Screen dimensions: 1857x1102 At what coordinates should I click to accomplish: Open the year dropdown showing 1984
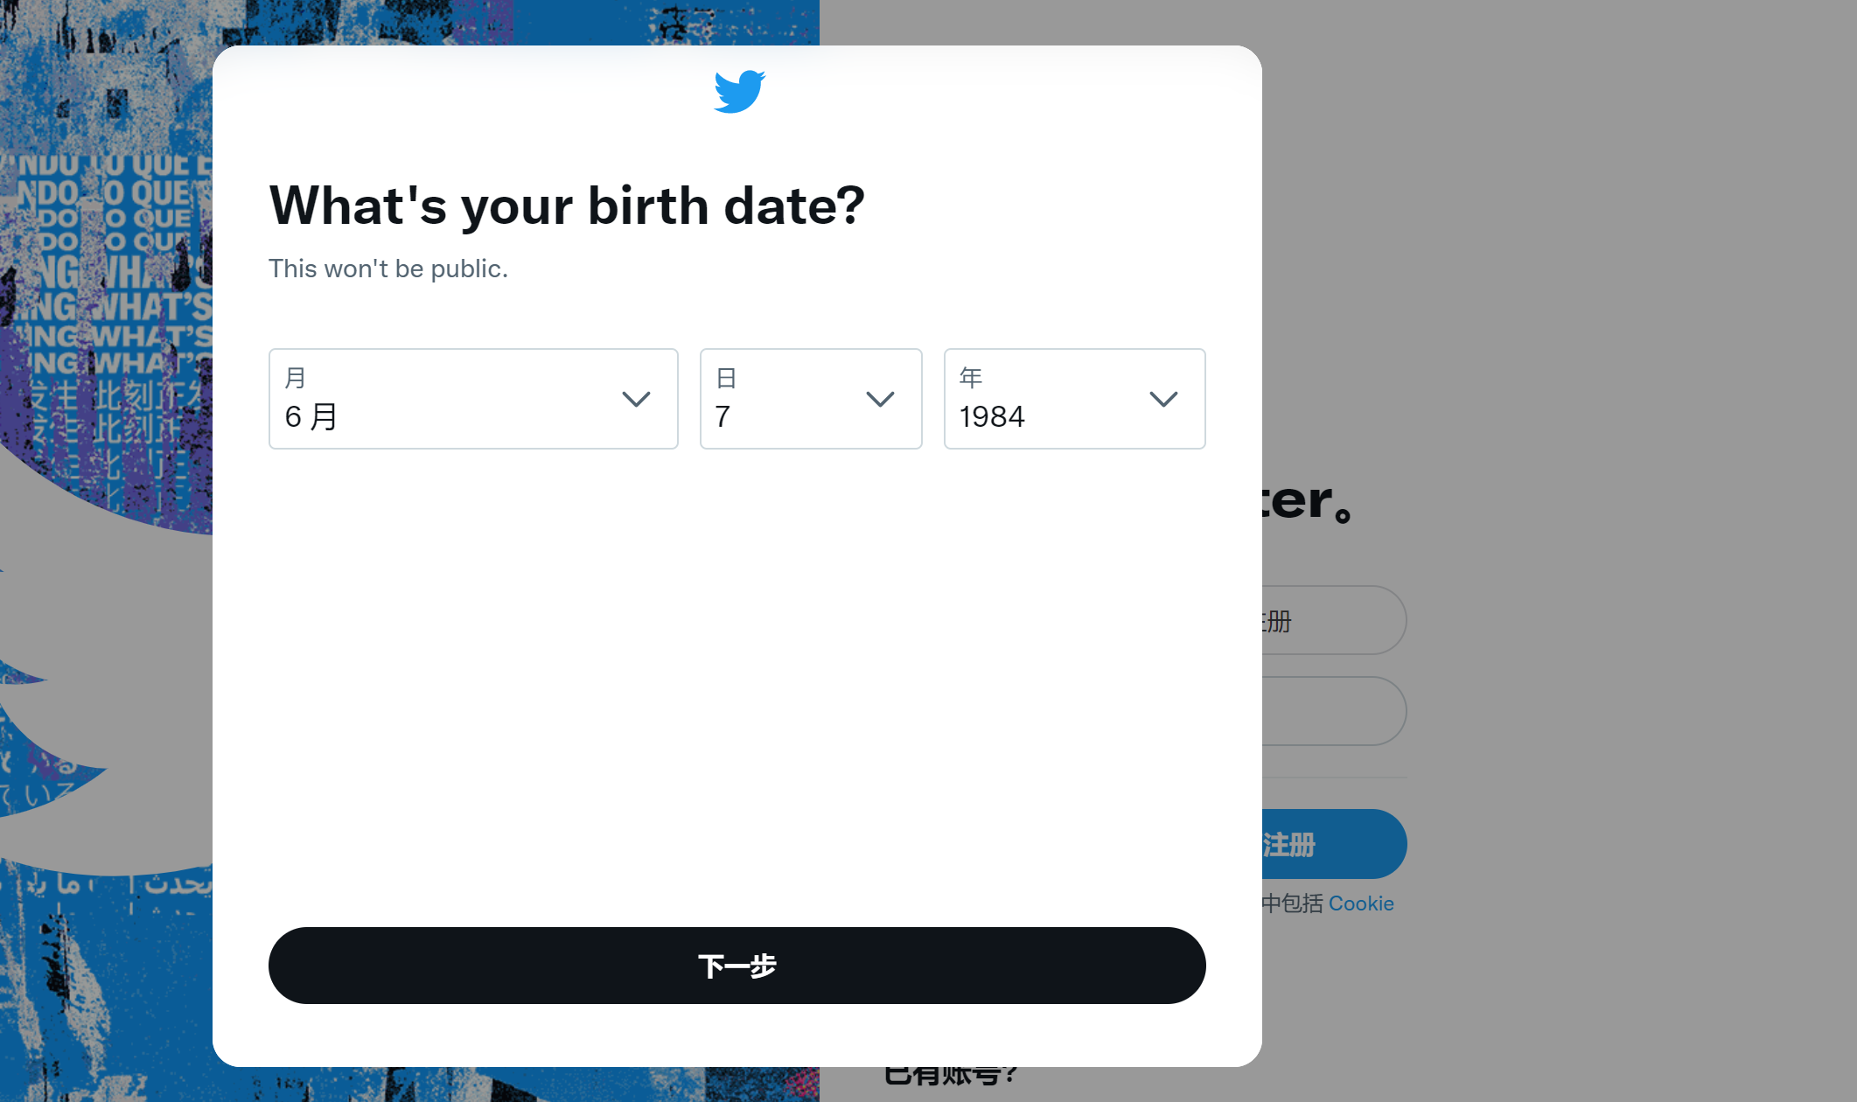[1074, 399]
